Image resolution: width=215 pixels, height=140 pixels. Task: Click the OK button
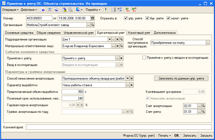(x=177, y=136)
